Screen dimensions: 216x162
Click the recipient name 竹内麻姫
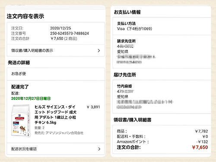[124, 86]
